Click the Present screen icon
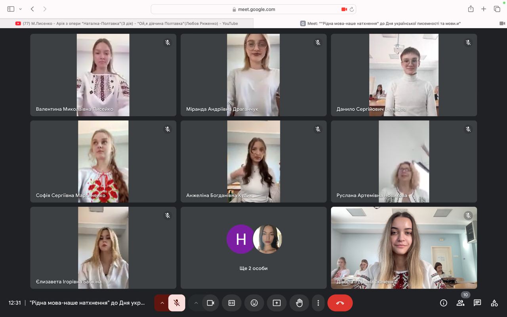The width and height of the screenshot is (507, 317). 276,303
